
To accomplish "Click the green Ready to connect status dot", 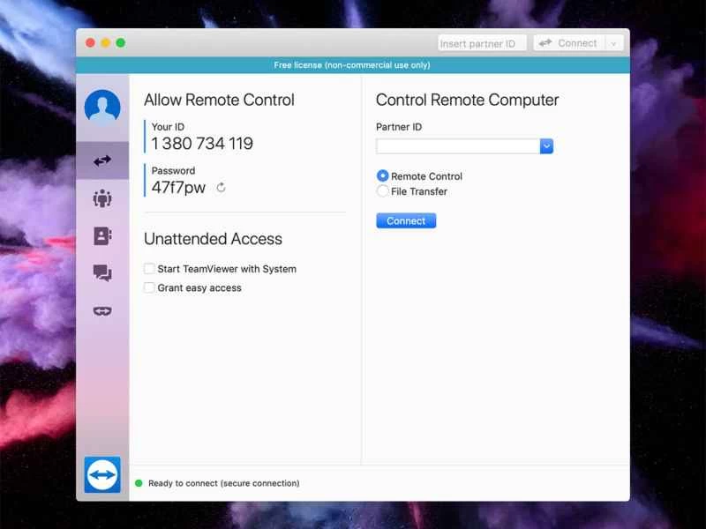I will pyautogui.click(x=139, y=483).
